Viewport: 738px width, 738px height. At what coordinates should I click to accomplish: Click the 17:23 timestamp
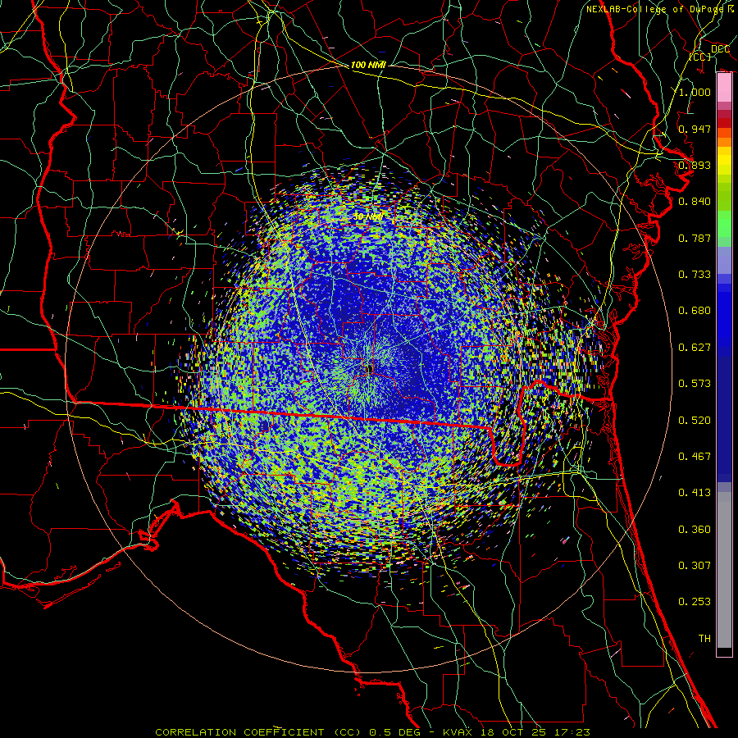572,732
